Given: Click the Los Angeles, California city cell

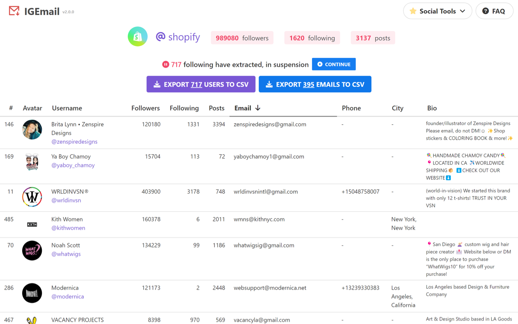Looking at the screenshot, I should [403, 296].
